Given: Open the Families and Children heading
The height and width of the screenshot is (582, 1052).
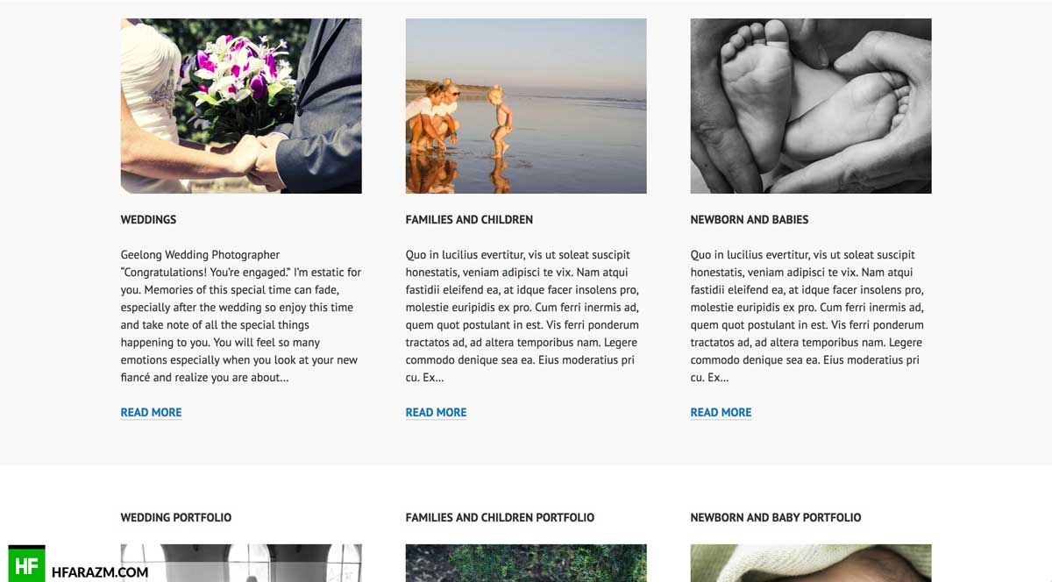Looking at the screenshot, I should tap(469, 220).
